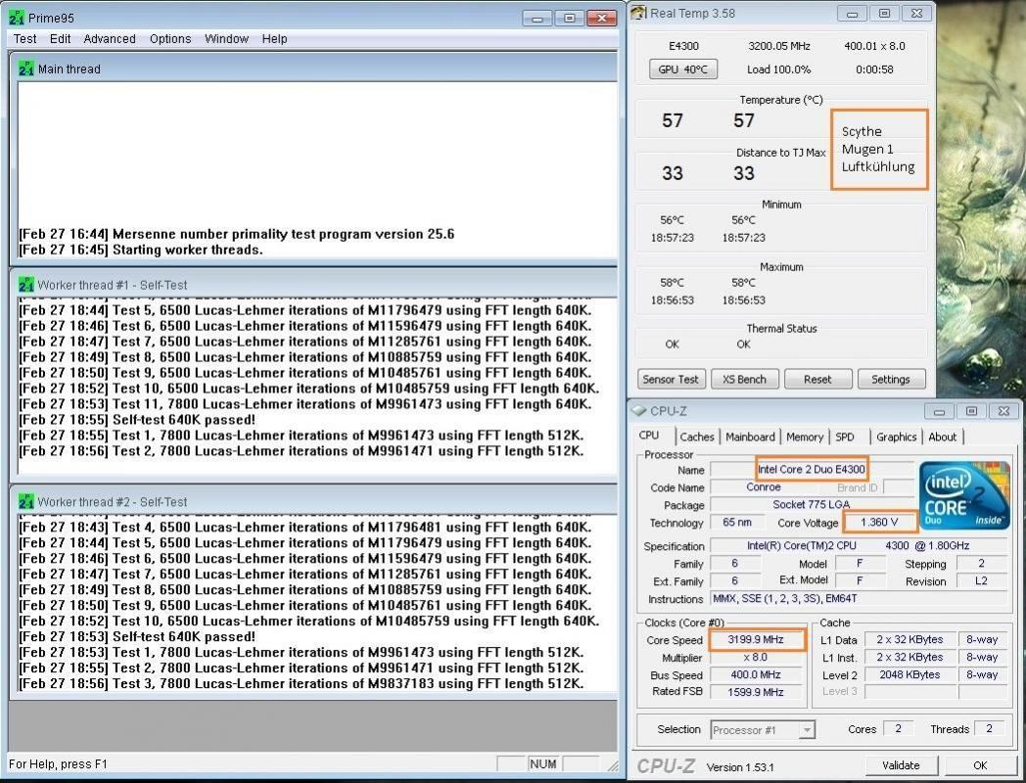The height and width of the screenshot is (783, 1026).
Task: Click the Self-test 640K passed line in Worker thread #1
Action: tap(137, 420)
